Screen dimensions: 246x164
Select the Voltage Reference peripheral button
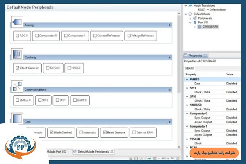pos(141,36)
